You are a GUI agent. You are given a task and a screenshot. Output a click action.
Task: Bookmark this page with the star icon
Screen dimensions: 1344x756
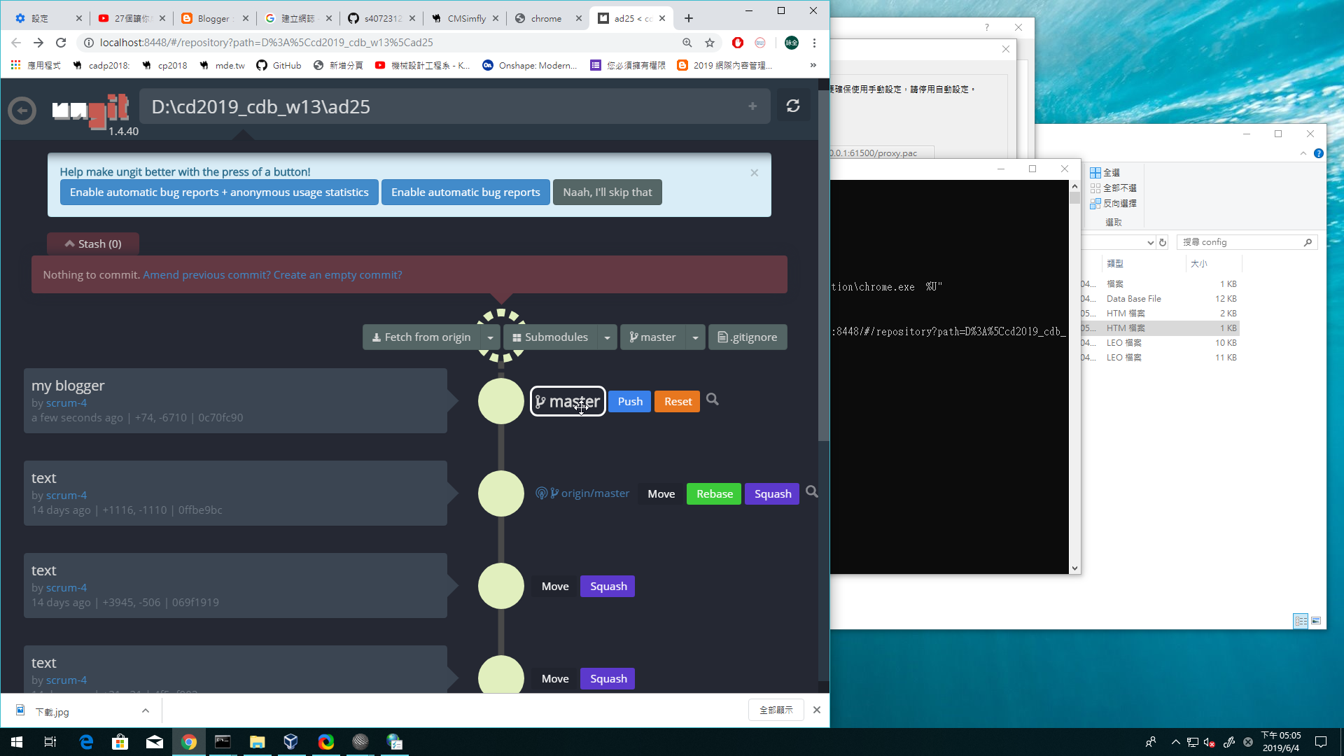710,43
